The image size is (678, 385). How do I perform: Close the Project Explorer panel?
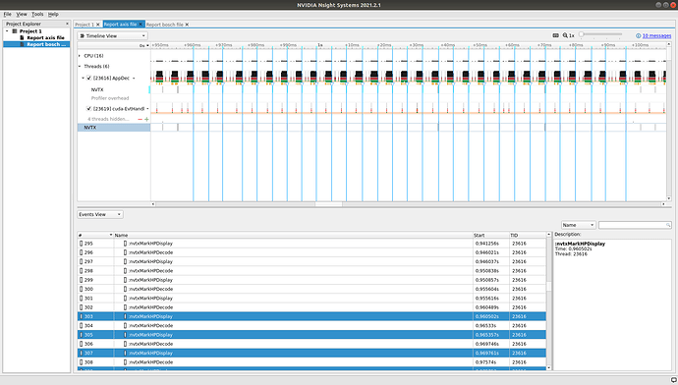pos(67,24)
